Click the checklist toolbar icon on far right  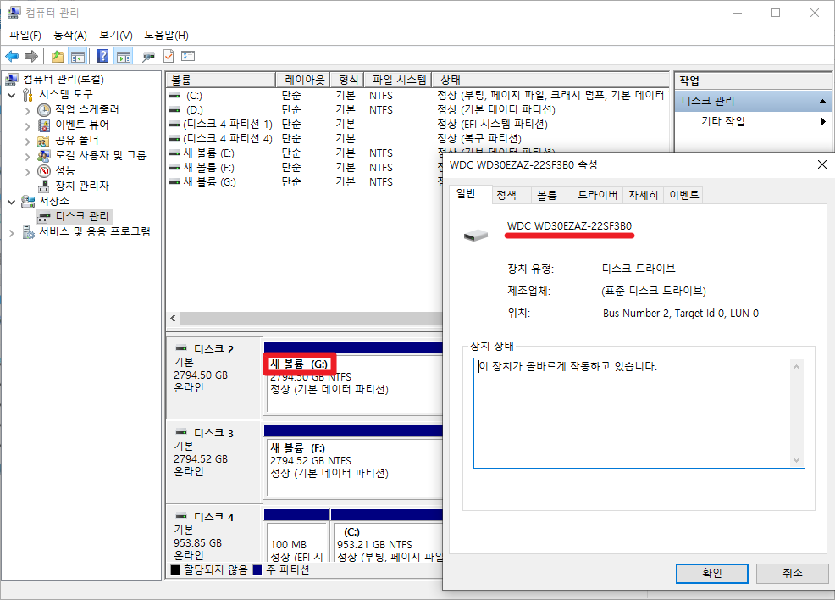[190, 56]
